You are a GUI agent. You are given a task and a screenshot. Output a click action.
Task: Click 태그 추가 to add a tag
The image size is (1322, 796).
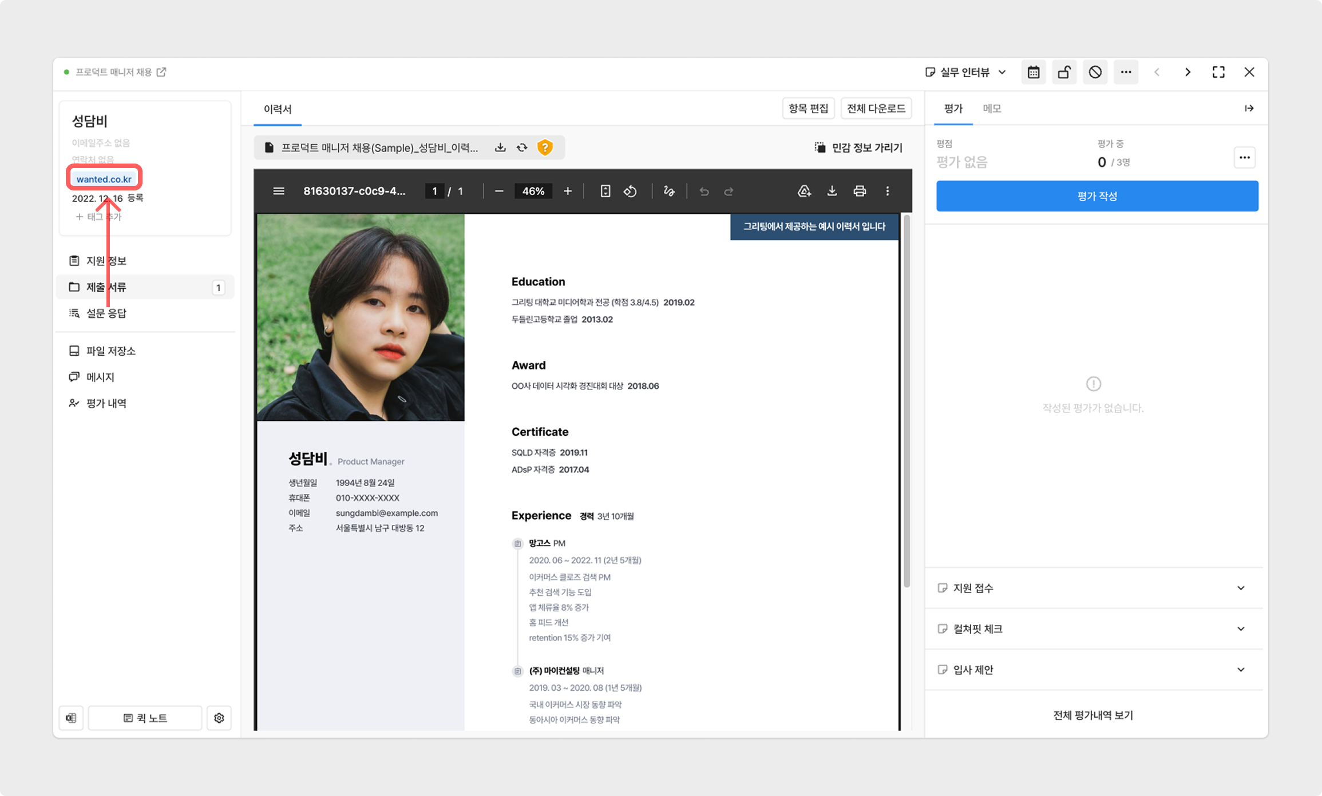click(98, 217)
